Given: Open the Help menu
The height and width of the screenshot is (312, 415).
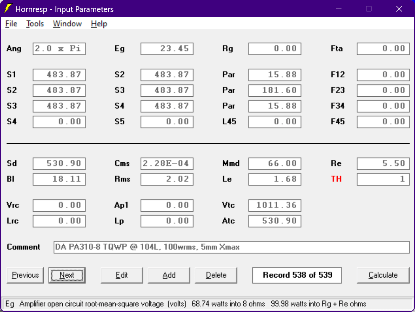Looking at the screenshot, I should [99, 24].
